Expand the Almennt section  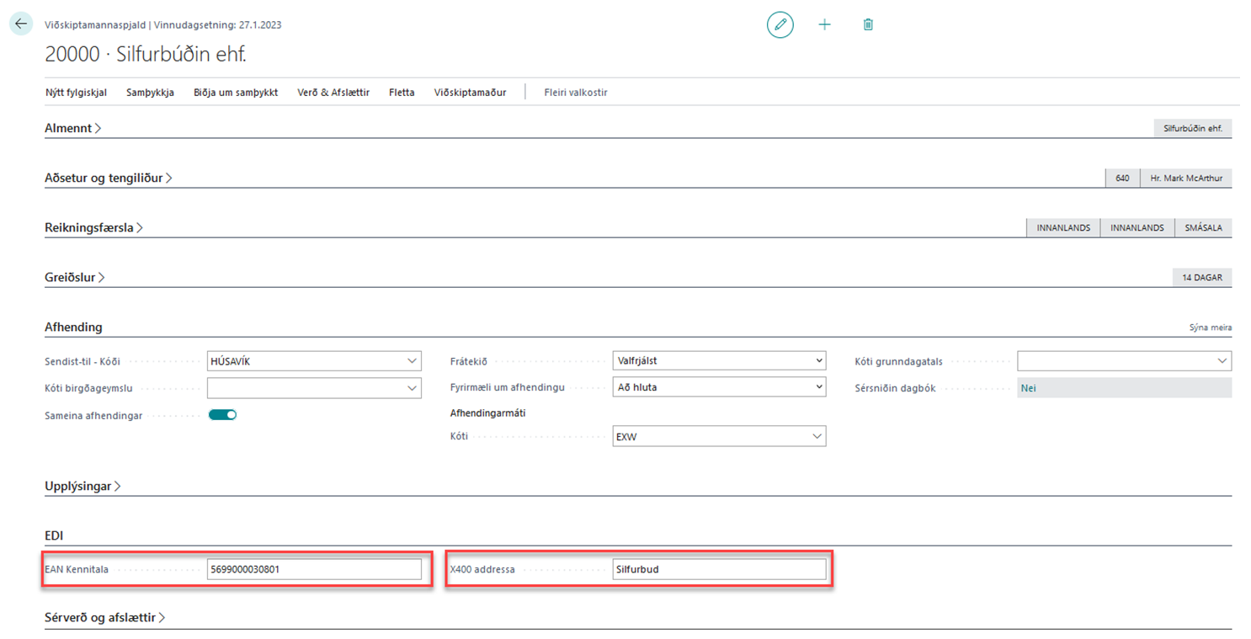pos(72,128)
